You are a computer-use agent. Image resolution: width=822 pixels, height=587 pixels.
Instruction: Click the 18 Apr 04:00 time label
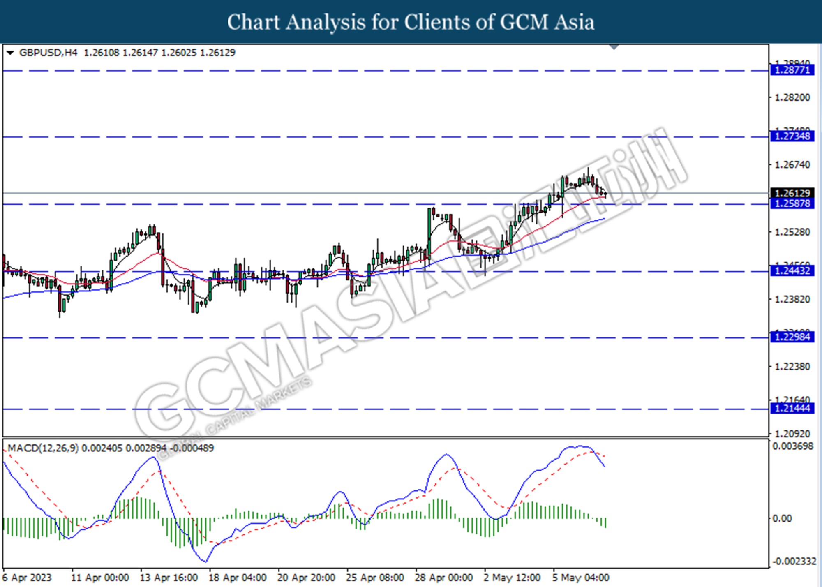coord(238,578)
